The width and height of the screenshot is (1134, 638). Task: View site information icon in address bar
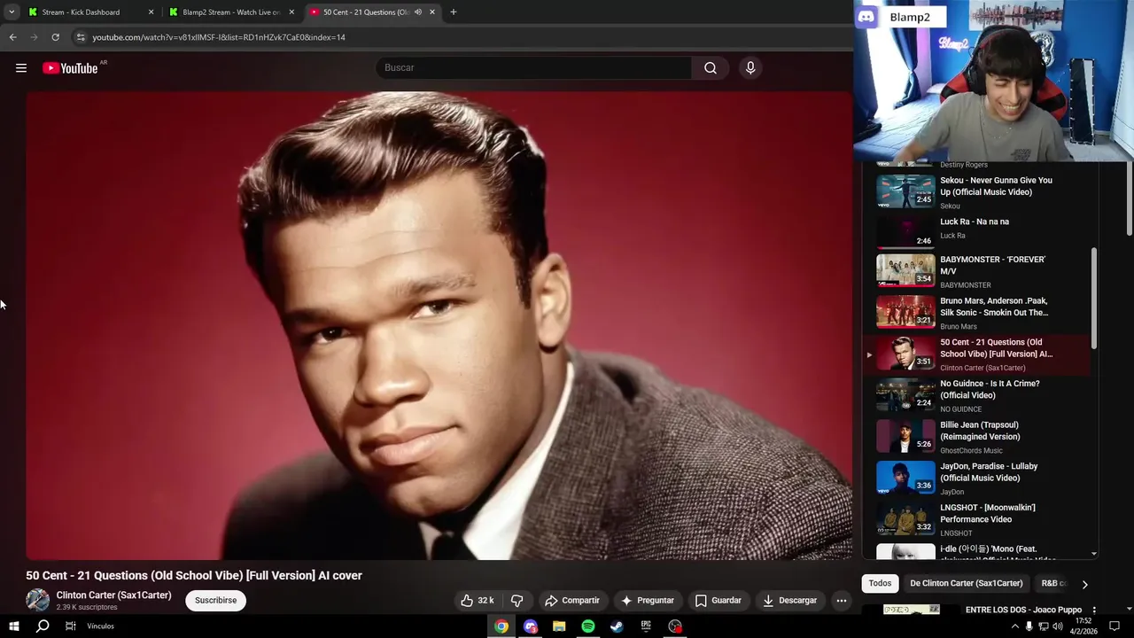(81, 37)
